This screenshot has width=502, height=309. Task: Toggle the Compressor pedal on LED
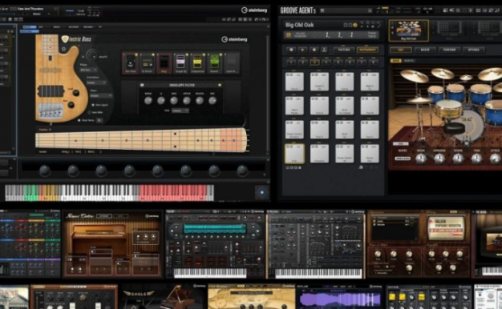[x=204, y=55]
